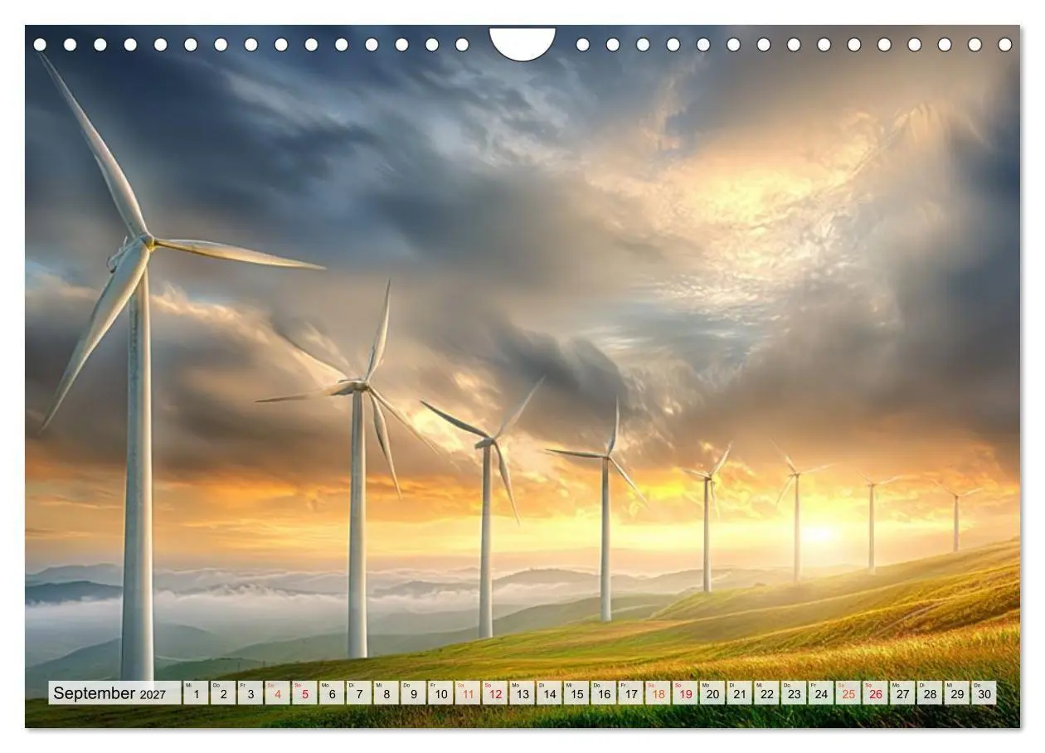The image size is (1045, 753).
Task: Select day 21 (Di) in the calendar strip
Action: (x=740, y=693)
